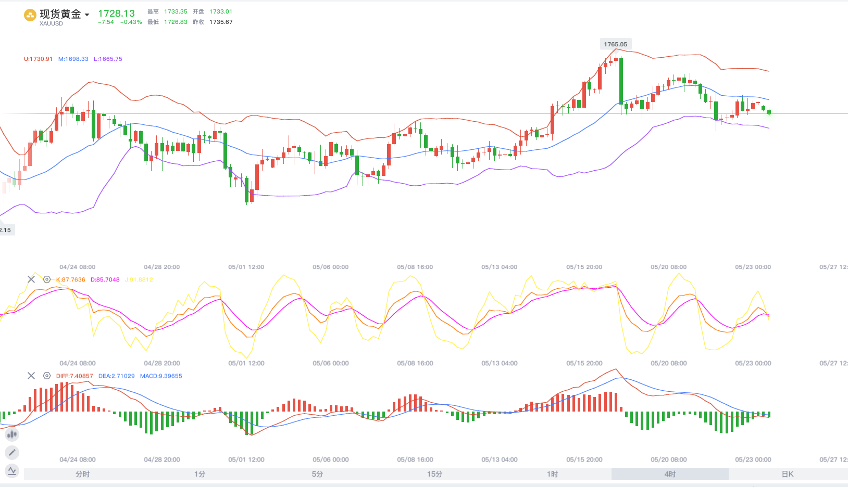
Task: Close the MACD indicator panel
Action: 31,376
